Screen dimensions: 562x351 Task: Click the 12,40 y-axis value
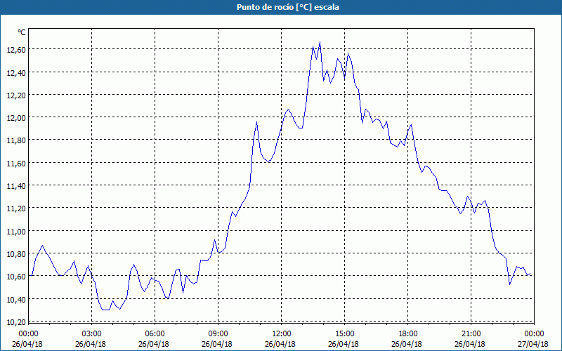(x=16, y=73)
